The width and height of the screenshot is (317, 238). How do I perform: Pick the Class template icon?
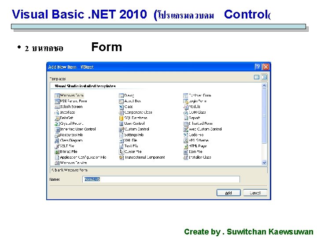122,107
